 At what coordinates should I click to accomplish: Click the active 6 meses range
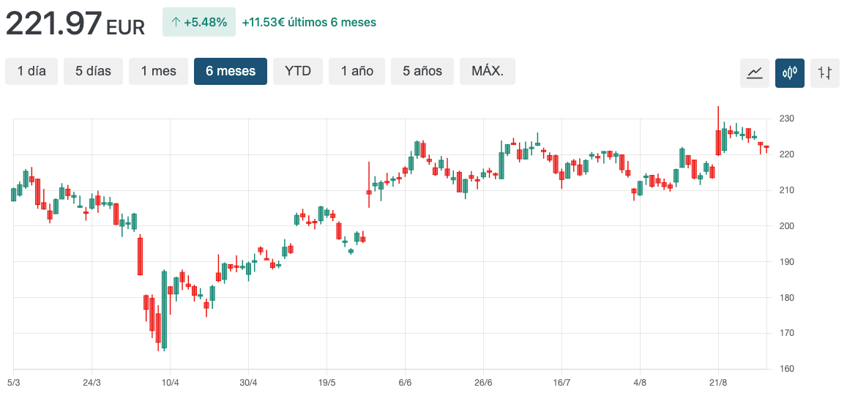[x=231, y=71]
